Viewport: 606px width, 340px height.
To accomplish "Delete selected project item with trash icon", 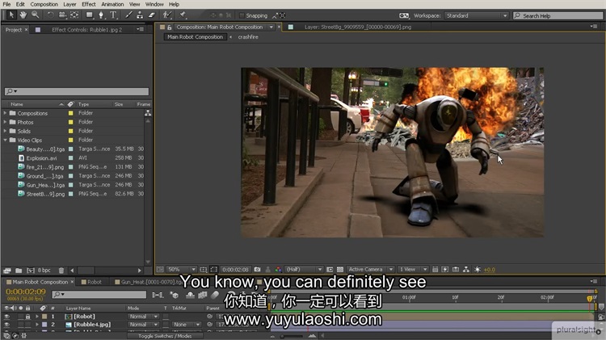I will [61, 271].
